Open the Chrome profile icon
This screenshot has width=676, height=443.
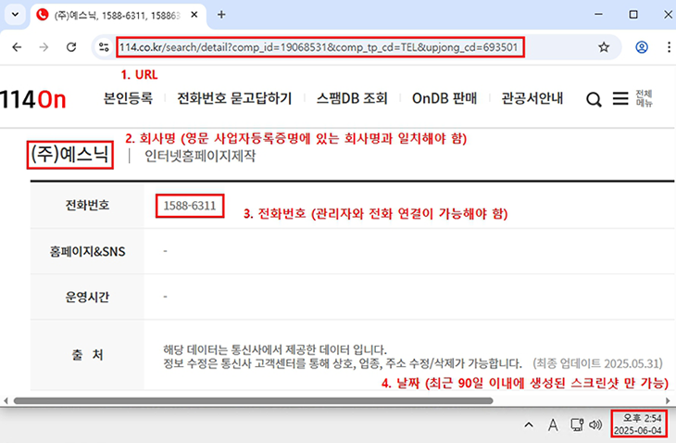coord(642,47)
